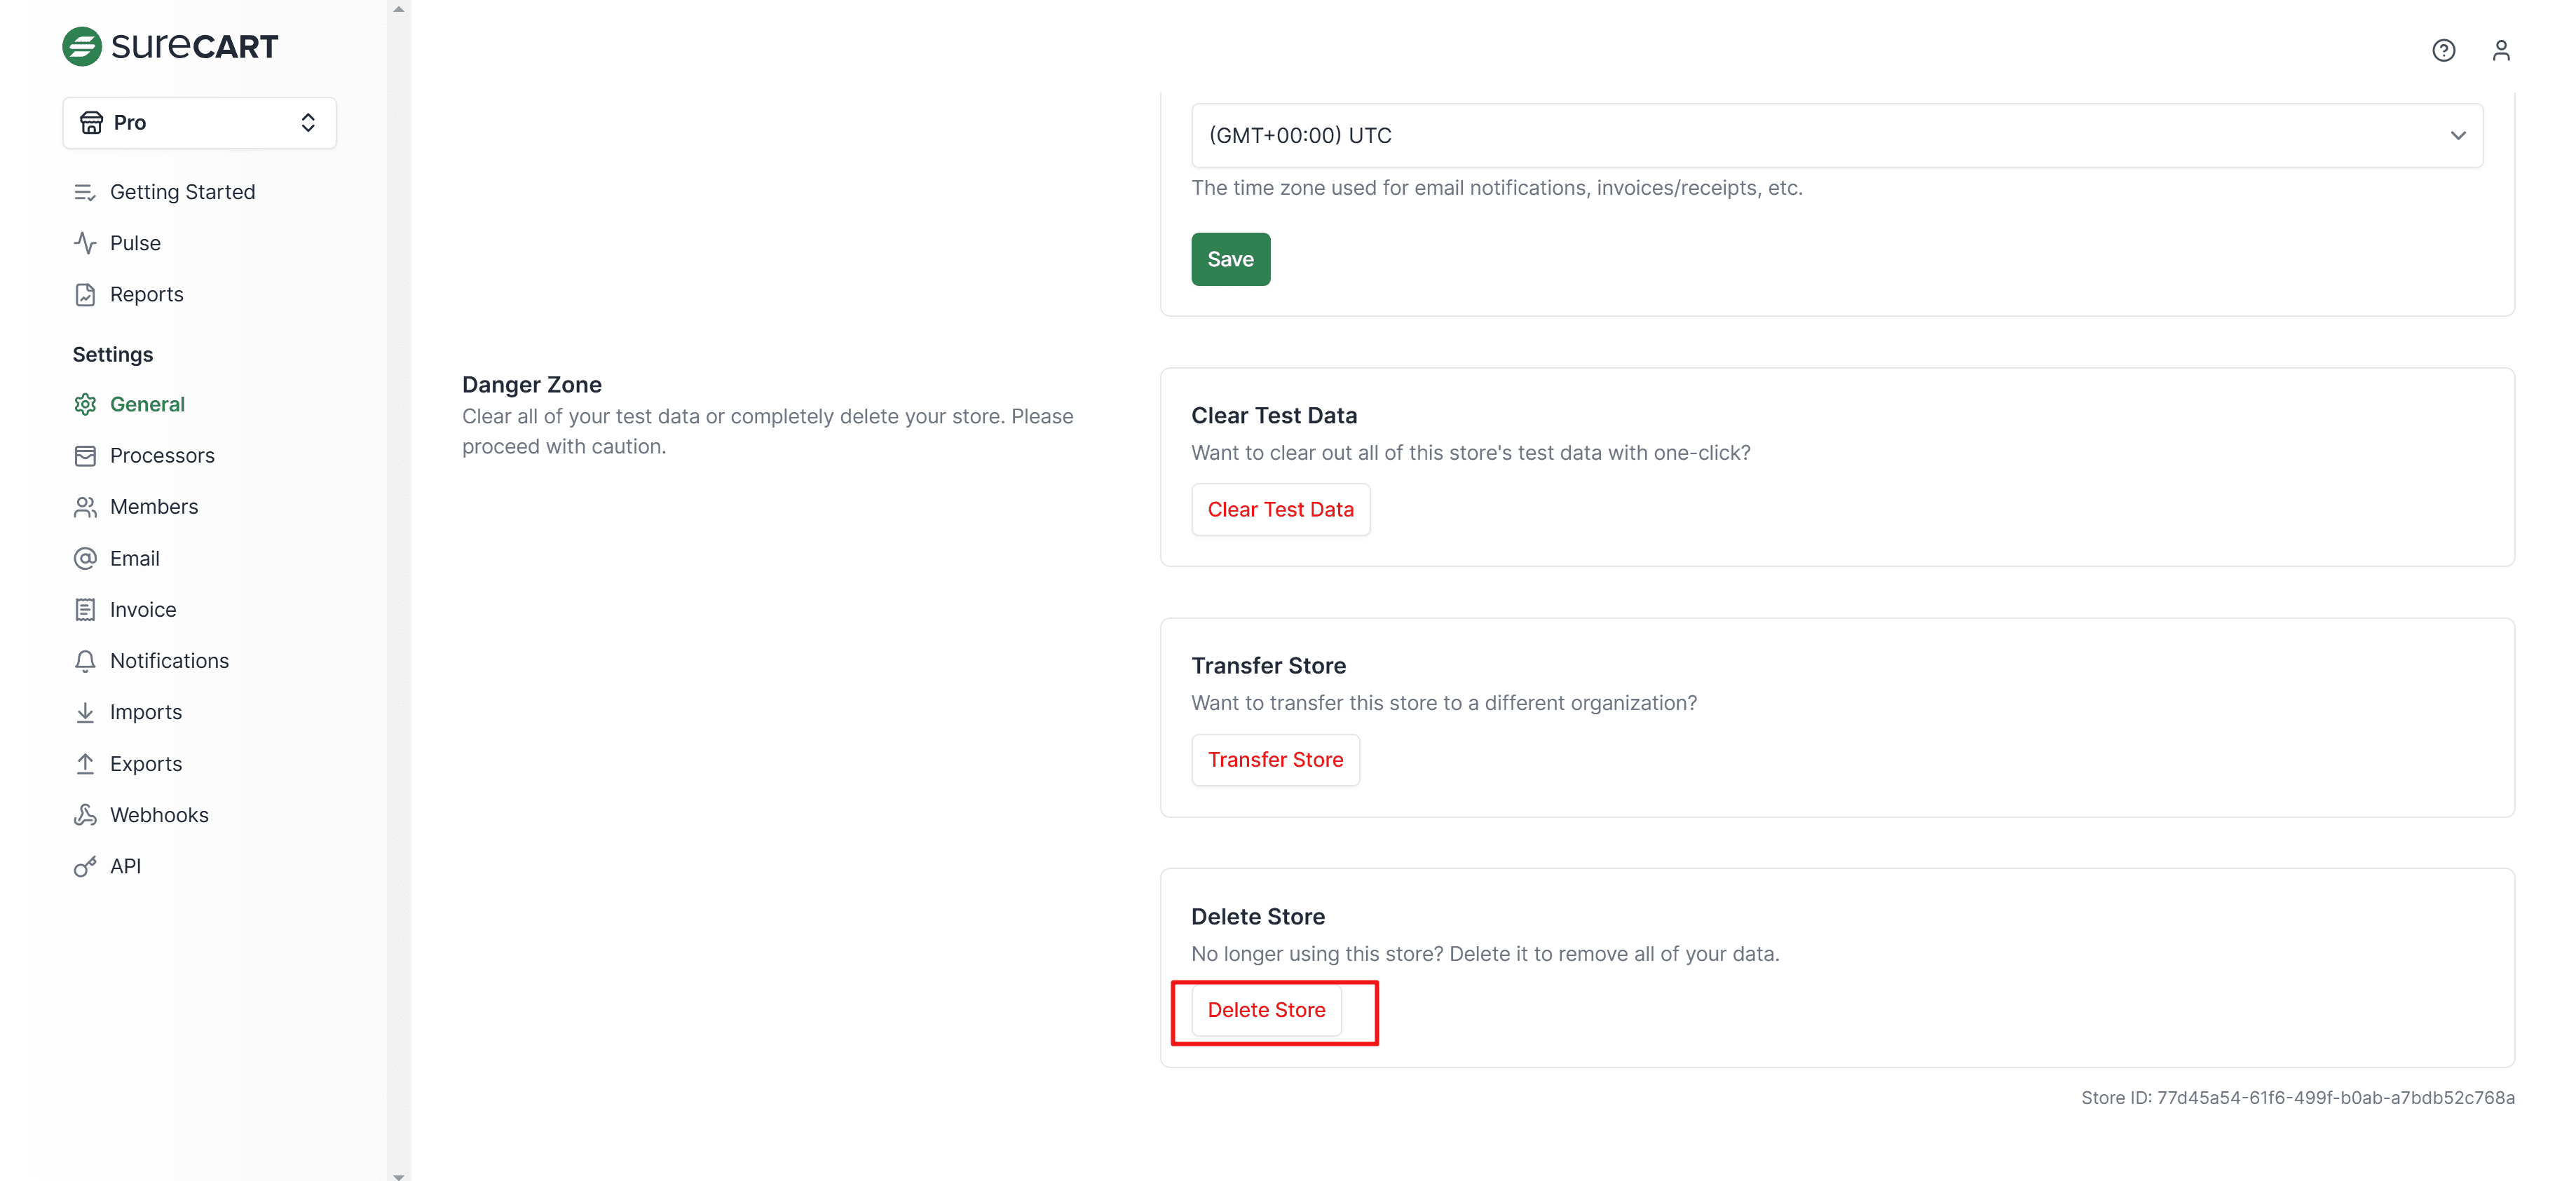This screenshot has height=1181, width=2576.
Task: Open the Pro store switcher dropdown
Action: (x=199, y=123)
